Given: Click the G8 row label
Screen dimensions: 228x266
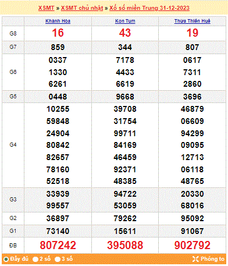Looking at the screenshot, I should pyautogui.click(x=13, y=34).
